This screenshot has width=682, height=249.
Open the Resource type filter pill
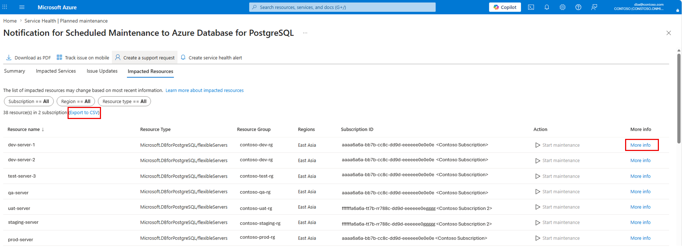(x=124, y=101)
